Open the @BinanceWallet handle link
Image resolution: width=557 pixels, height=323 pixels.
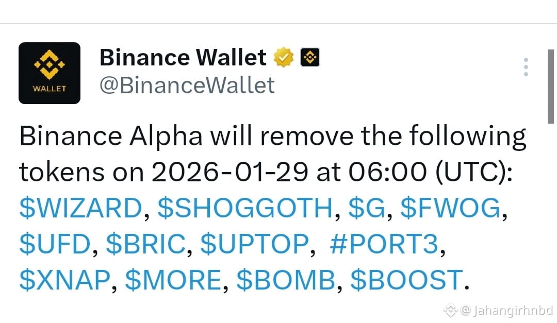(x=187, y=85)
